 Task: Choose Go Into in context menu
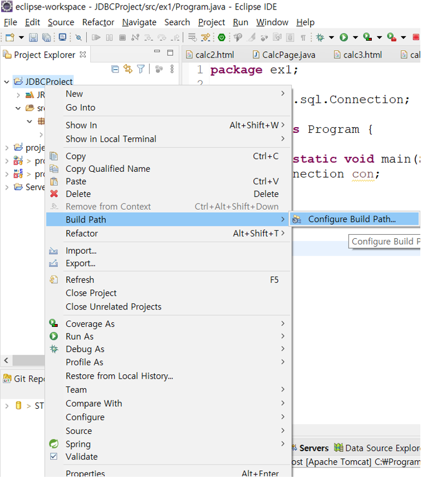coord(168,108)
